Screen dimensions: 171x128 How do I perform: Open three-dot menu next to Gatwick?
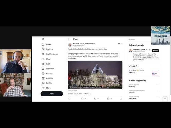point(158,91)
